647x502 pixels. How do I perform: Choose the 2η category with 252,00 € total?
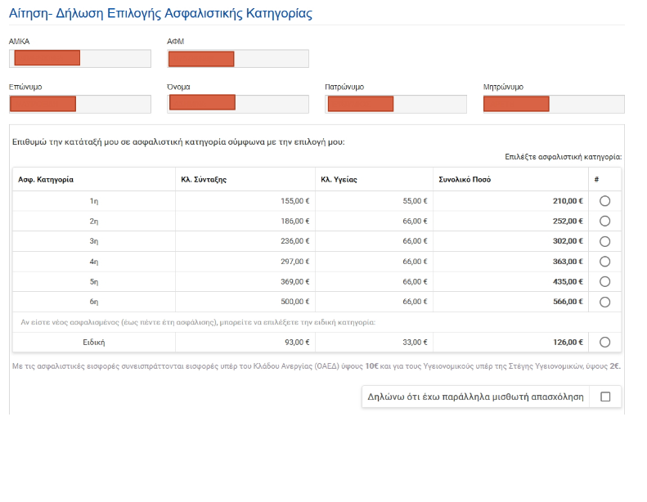pos(604,221)
